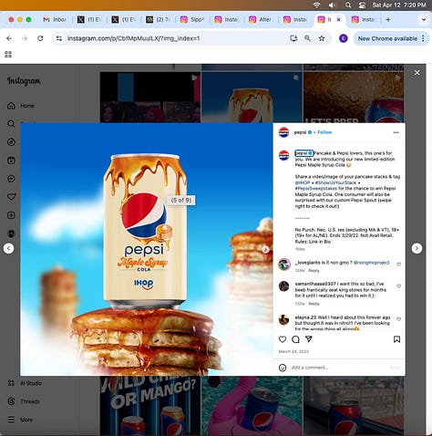Screen dimensions: 432x436
Task: Click the Instagram logo
Action: 24,81
